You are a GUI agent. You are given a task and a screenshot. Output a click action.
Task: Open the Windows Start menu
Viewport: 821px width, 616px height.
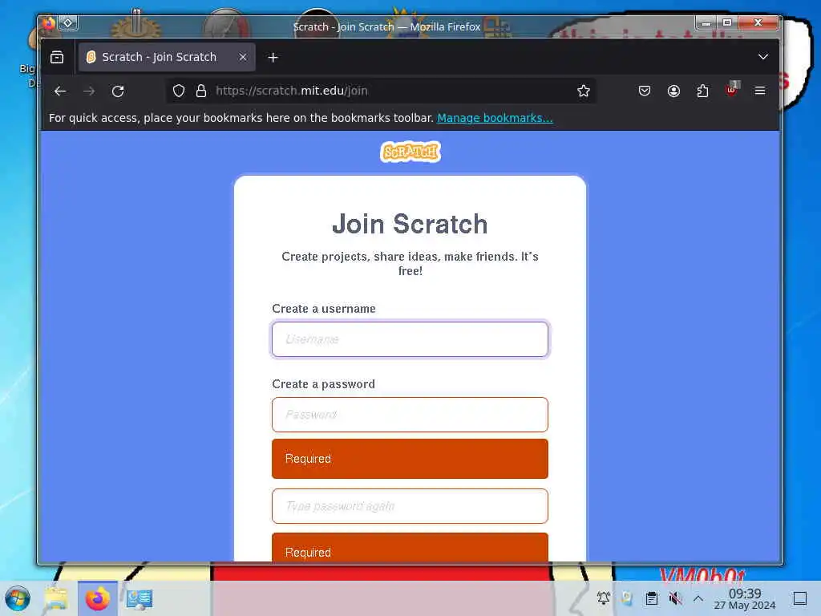click(18, 598)
